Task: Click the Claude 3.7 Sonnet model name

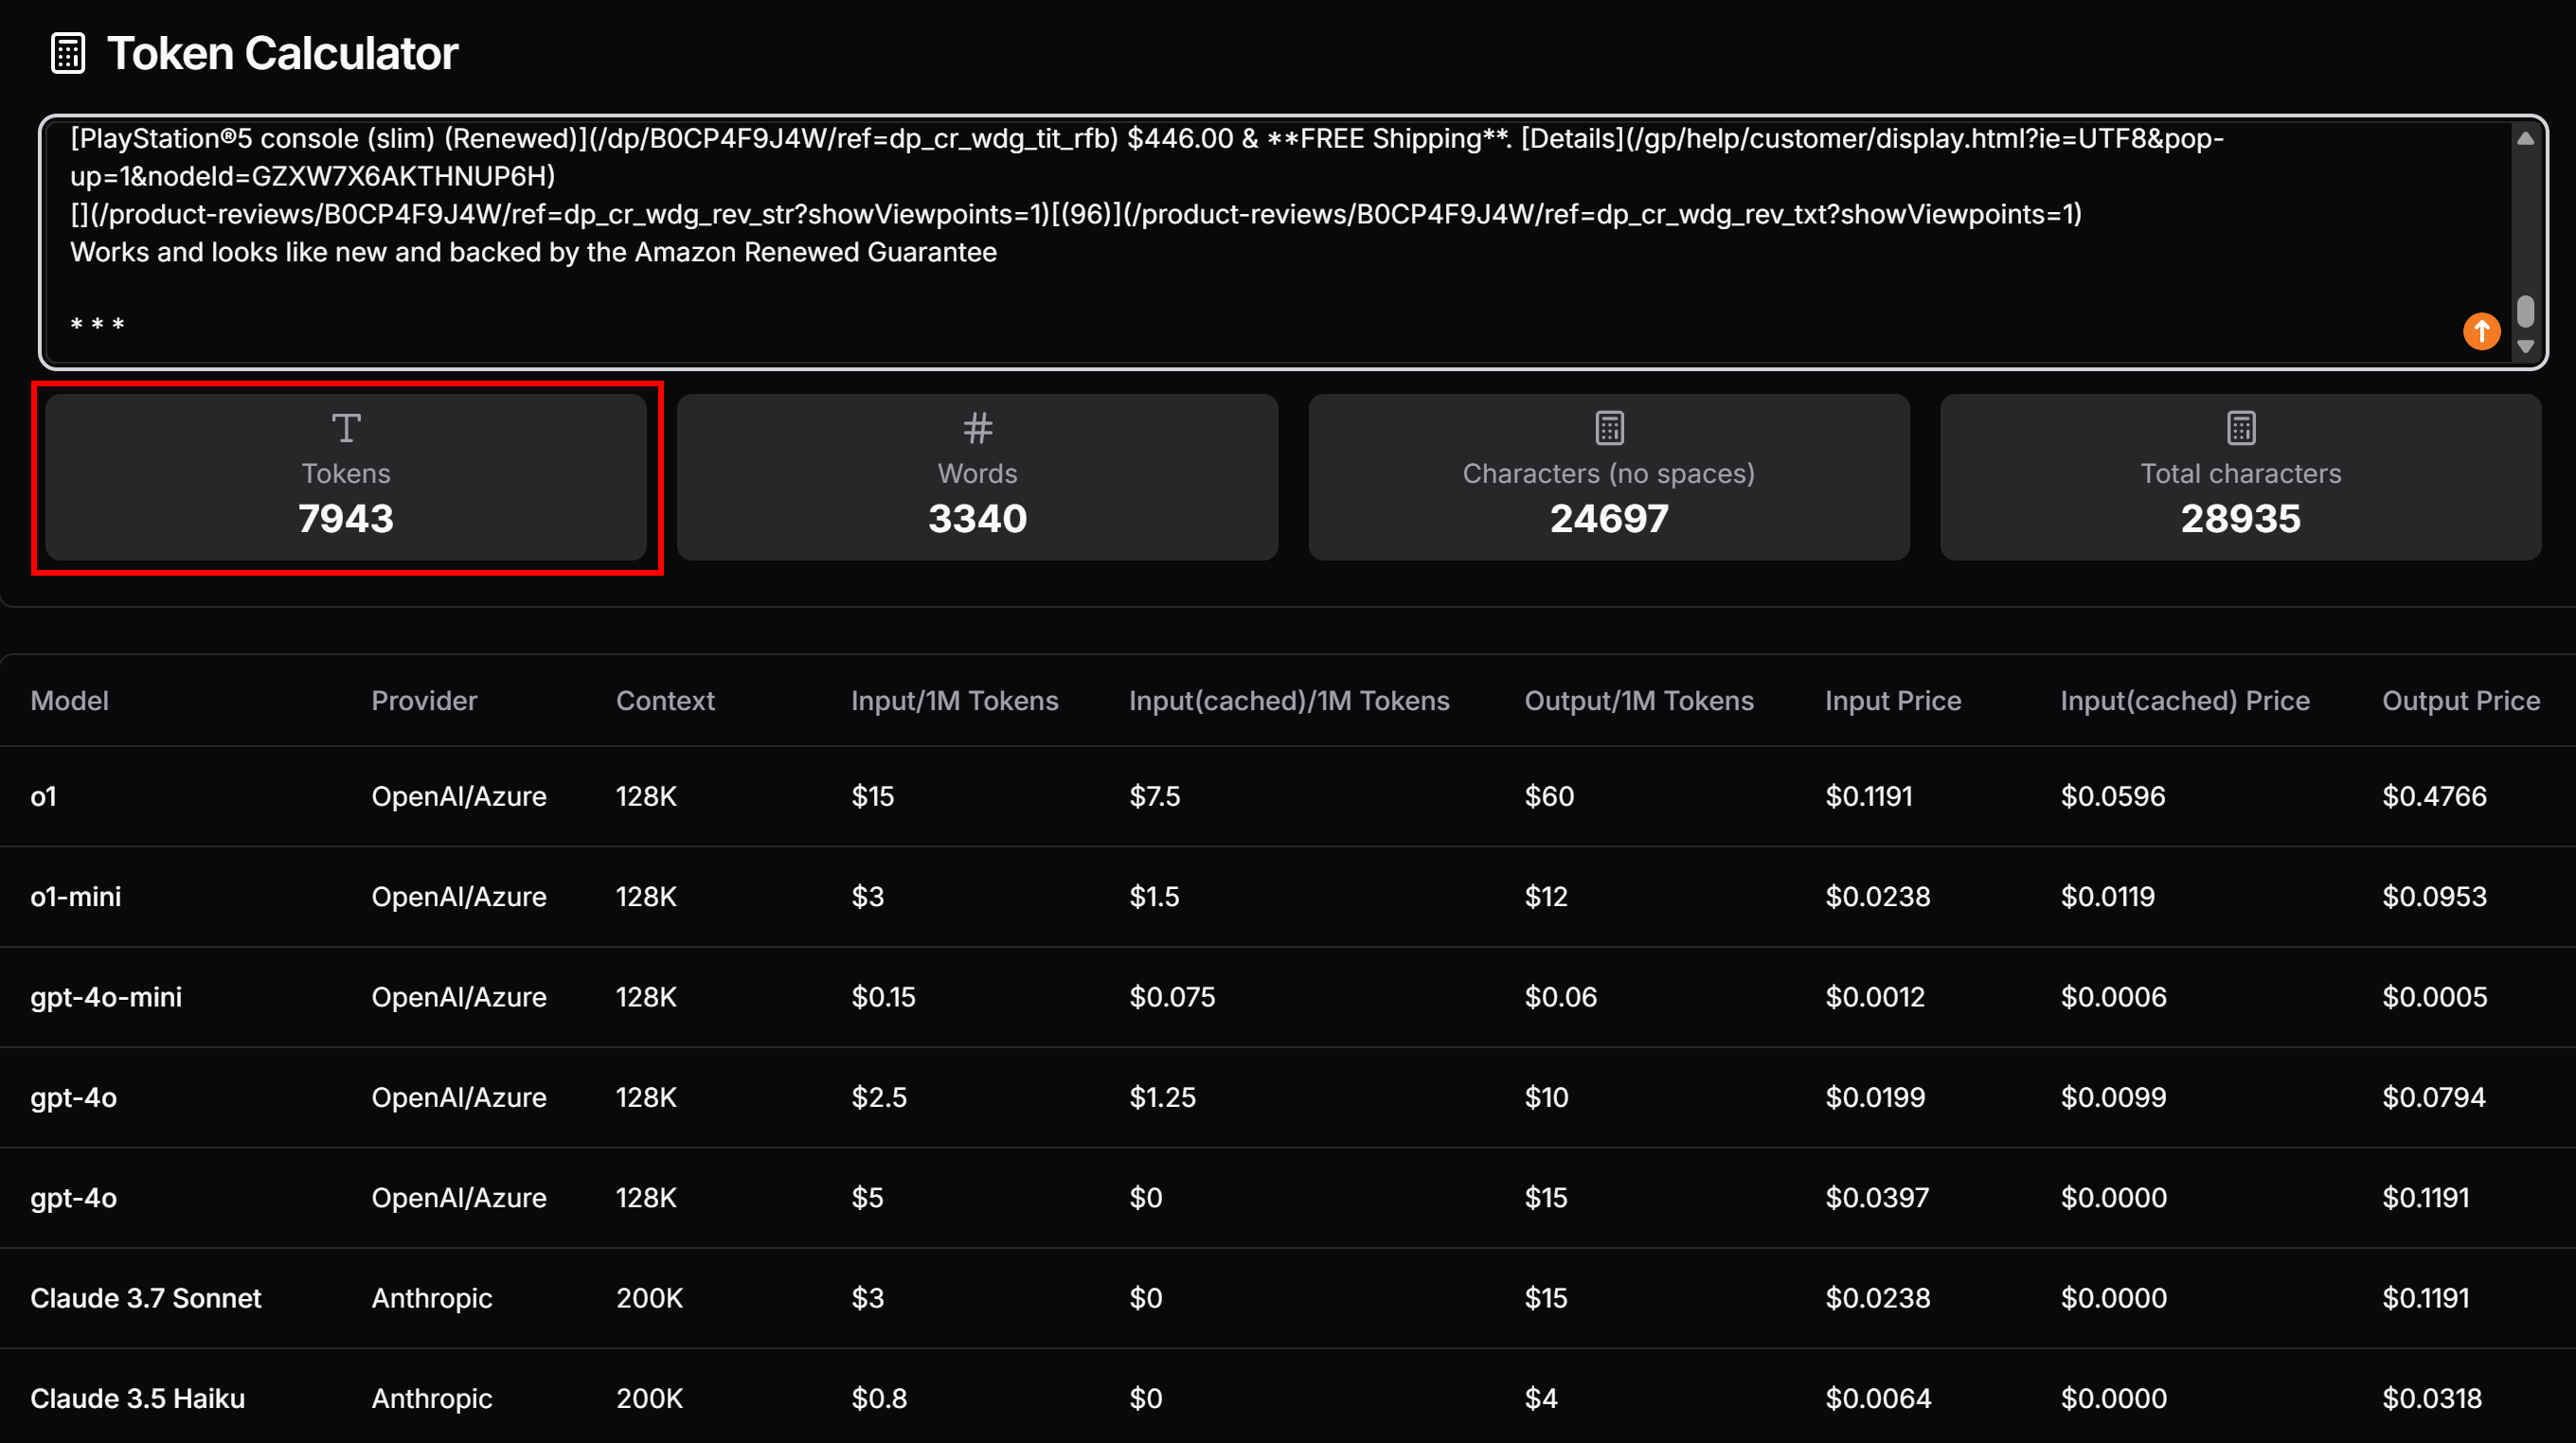Action: point(145,1298)
